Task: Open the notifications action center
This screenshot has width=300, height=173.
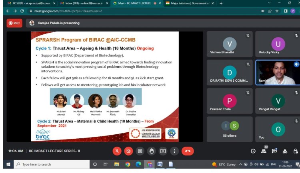Action: [297, 164]
